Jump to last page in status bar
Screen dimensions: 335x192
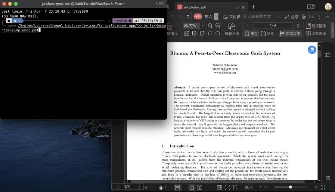tap(146, 187)
